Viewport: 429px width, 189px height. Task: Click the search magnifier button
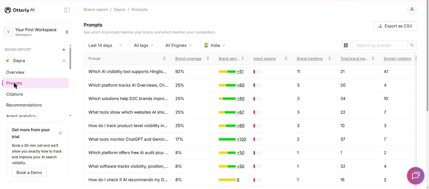(412, 45)
